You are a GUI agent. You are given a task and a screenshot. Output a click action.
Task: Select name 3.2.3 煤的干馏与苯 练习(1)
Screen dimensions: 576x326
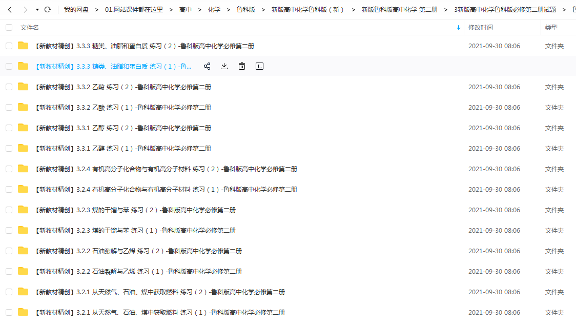pos(136,231)
